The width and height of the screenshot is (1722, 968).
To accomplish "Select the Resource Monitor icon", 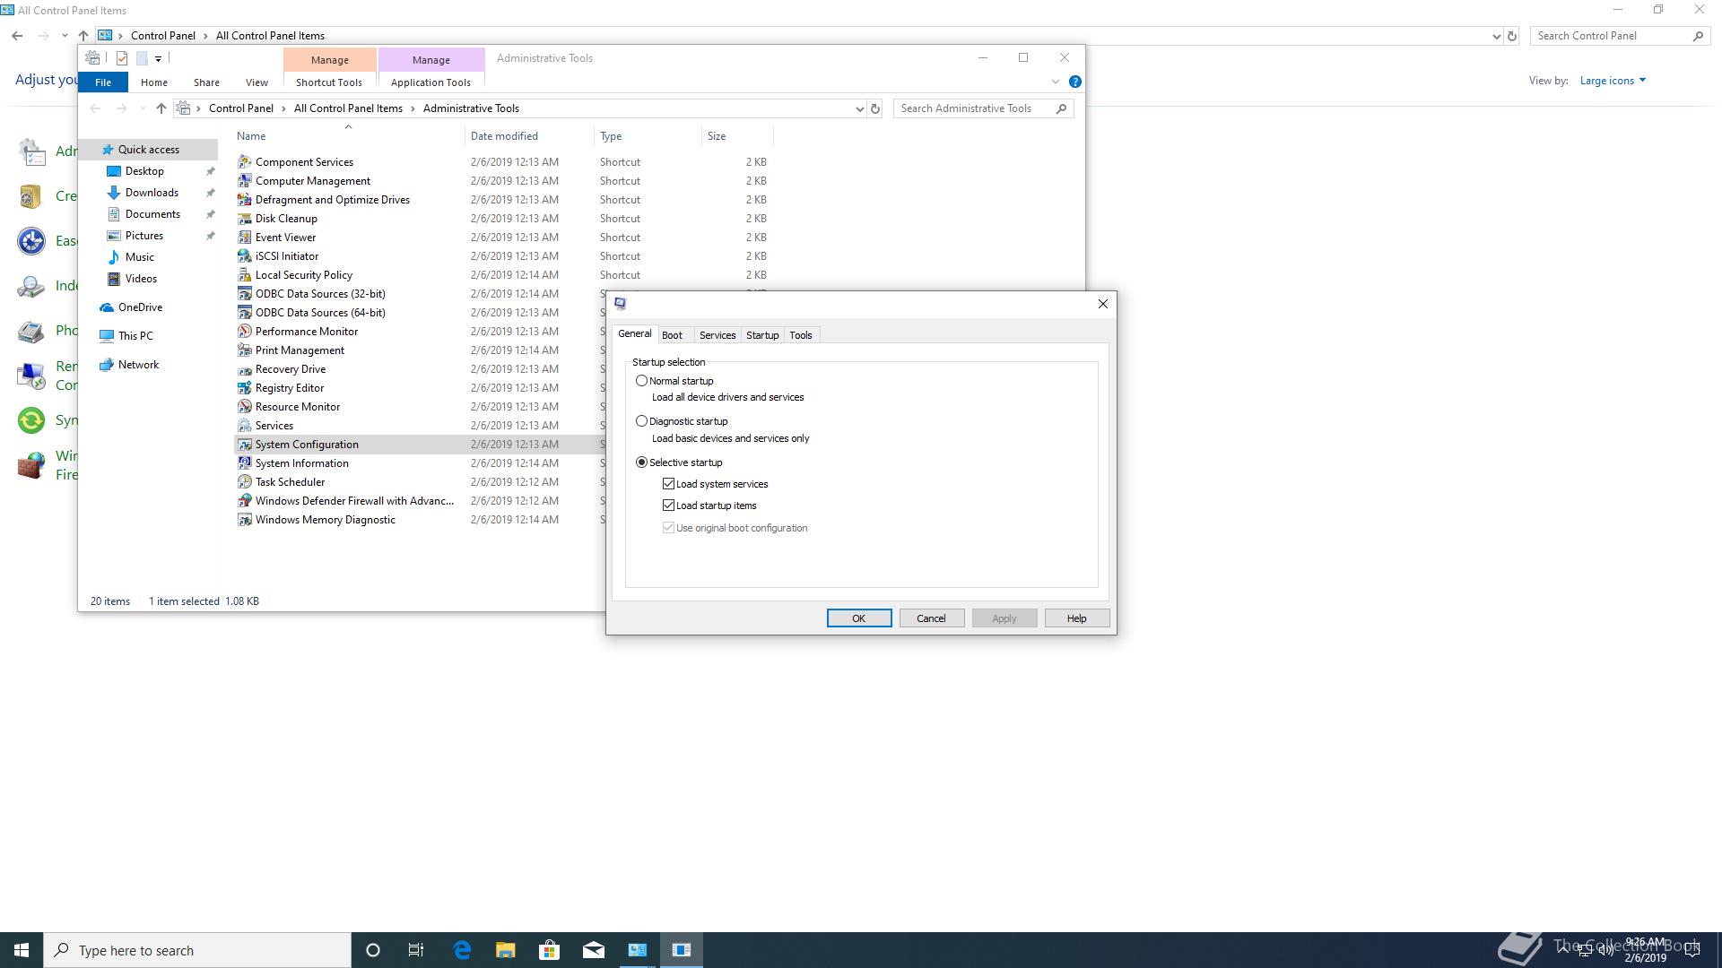I will (x=244, y=407).
